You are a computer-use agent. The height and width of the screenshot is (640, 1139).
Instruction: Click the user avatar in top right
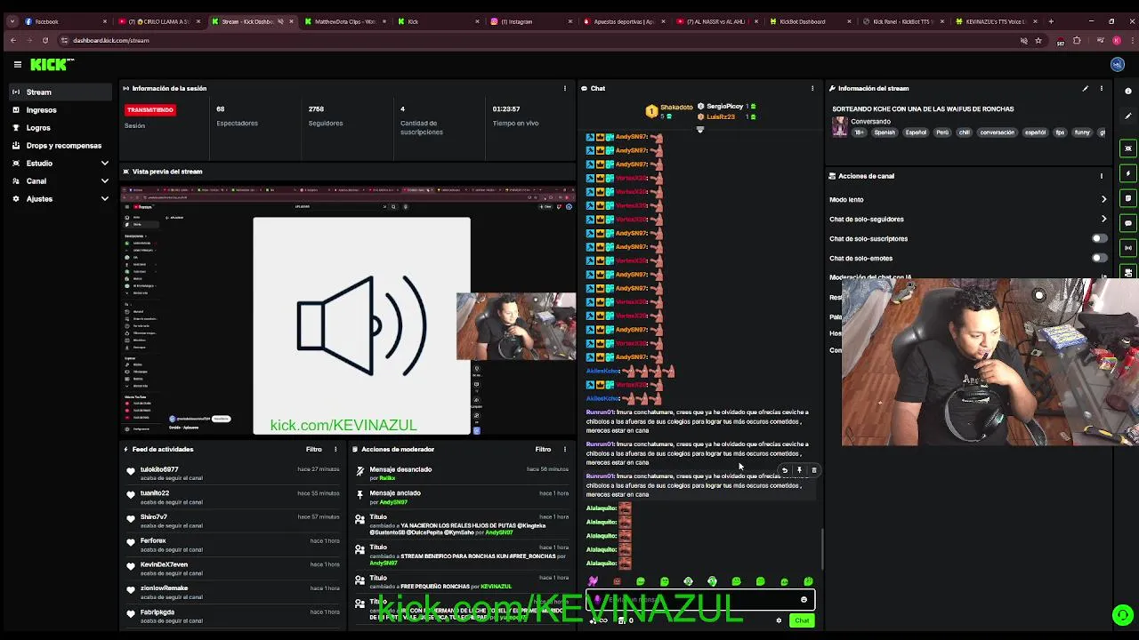[1118, 64]
